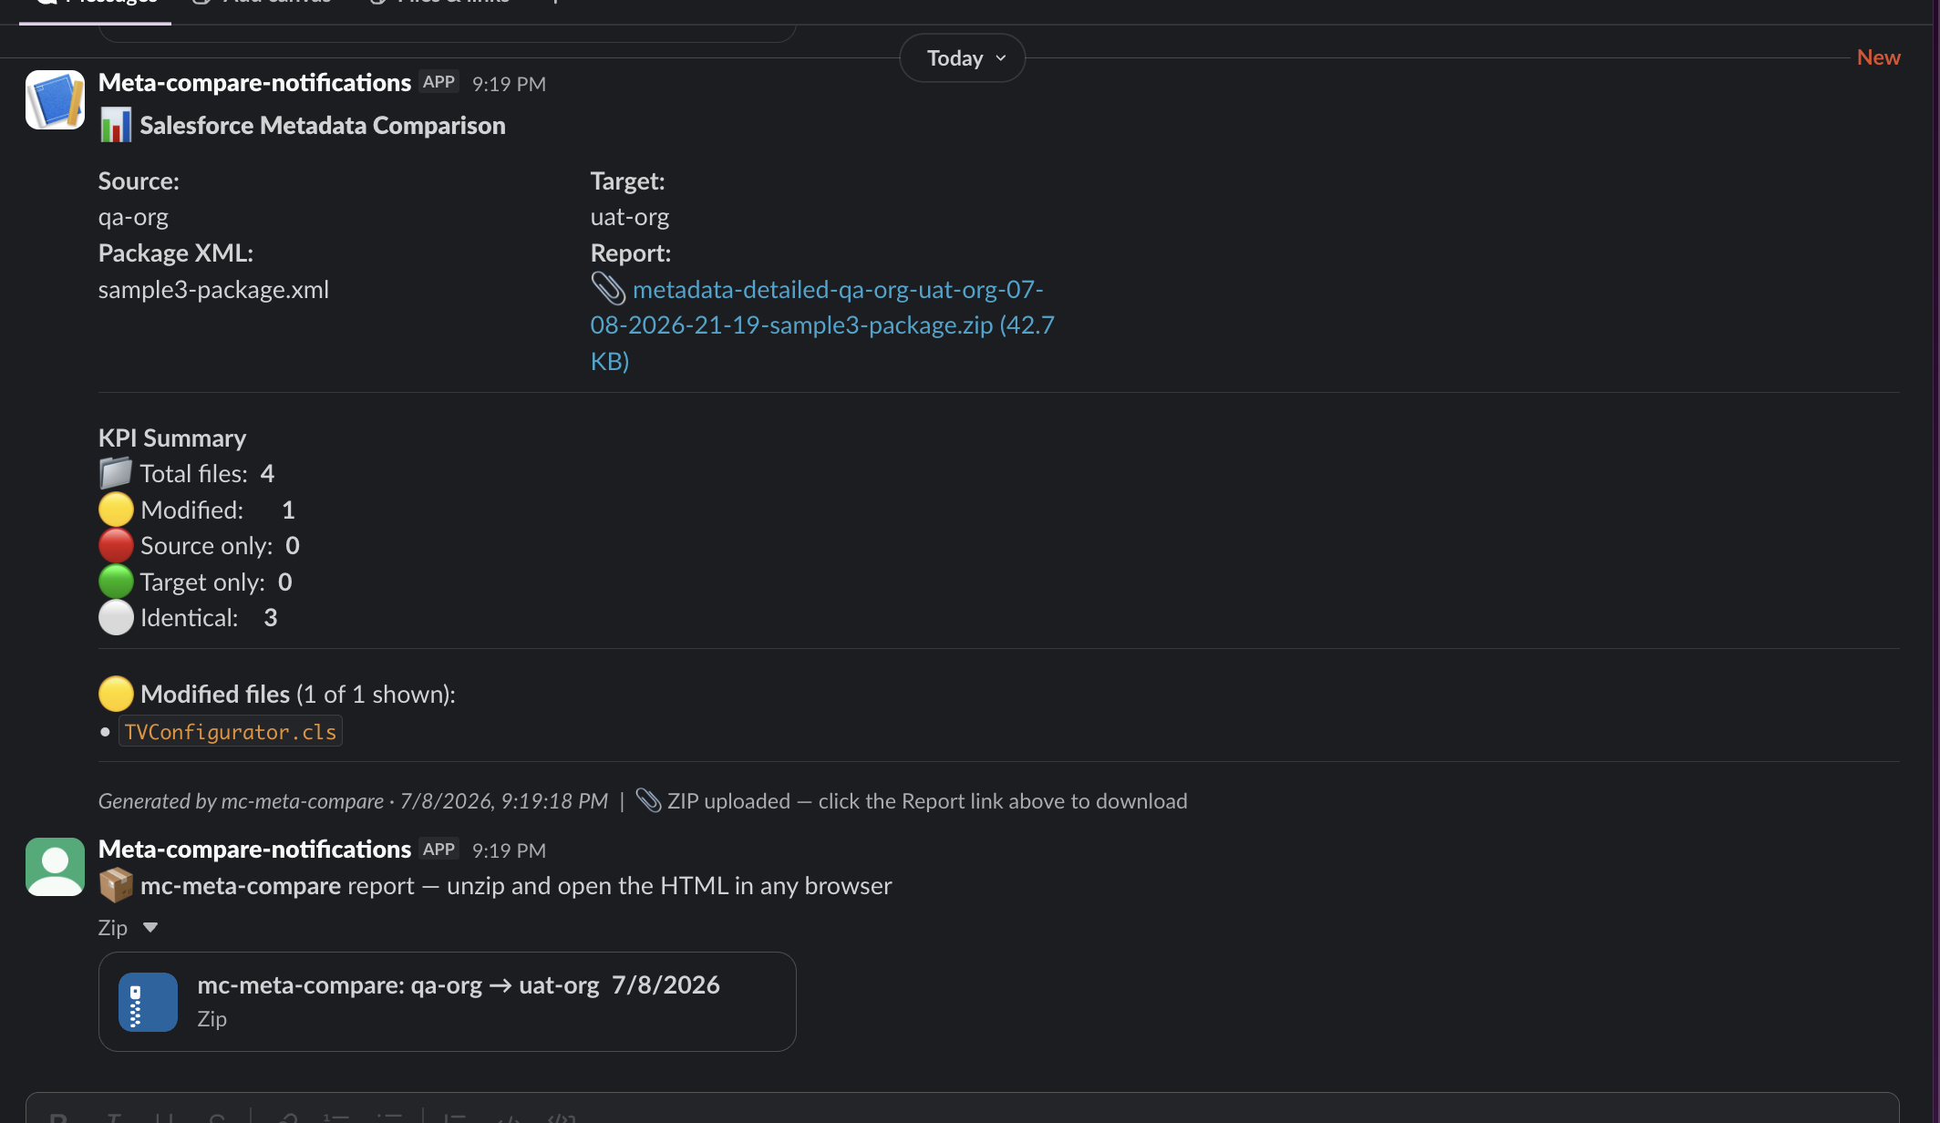This screenshot has height=1123, width=1940.
Task: Open Meta-compare-notifications profile from second message
Action: 254,850
